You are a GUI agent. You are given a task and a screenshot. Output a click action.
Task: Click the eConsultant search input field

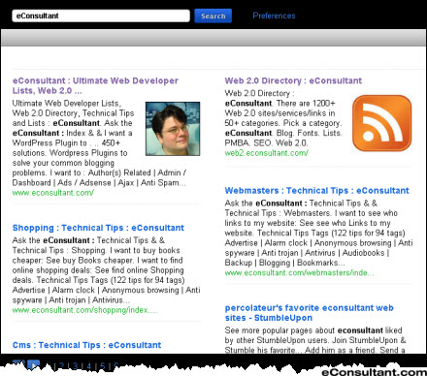click(101, 16)
